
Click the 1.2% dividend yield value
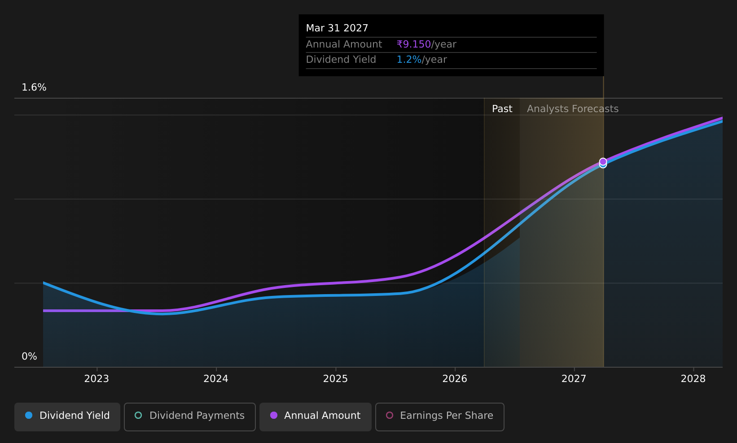point(409,60)
